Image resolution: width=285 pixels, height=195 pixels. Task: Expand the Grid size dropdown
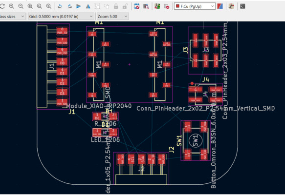click(61, 17)
